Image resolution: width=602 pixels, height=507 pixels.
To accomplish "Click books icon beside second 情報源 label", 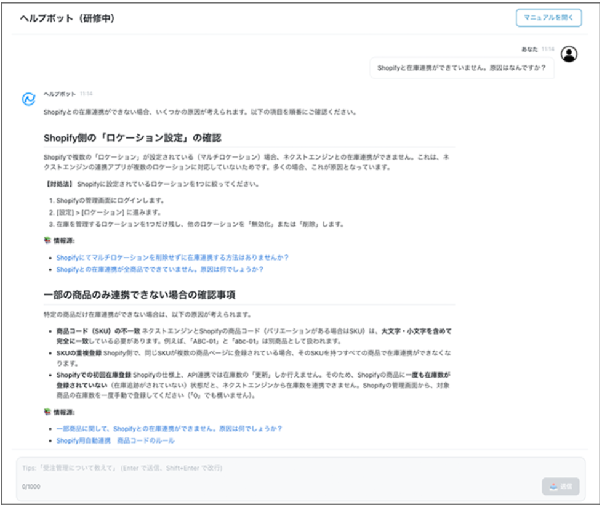I will (x=47, y=412).
